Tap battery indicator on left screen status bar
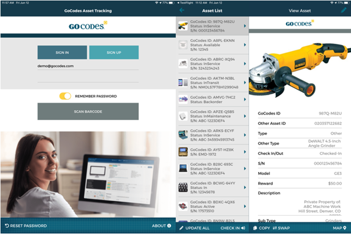The width and height of the screenshot is (351, 234). point(171,3)
